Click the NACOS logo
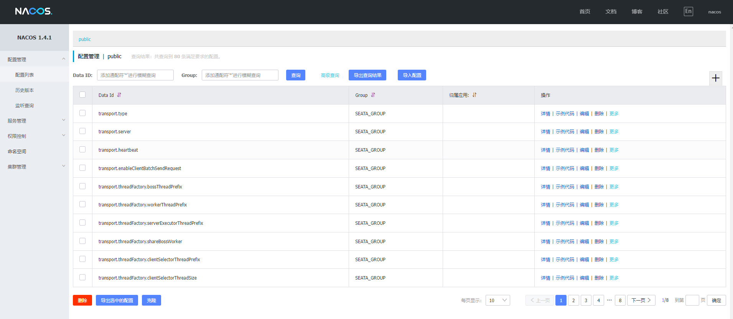Screen dimensions: 733x319 [x=34, y=11]
